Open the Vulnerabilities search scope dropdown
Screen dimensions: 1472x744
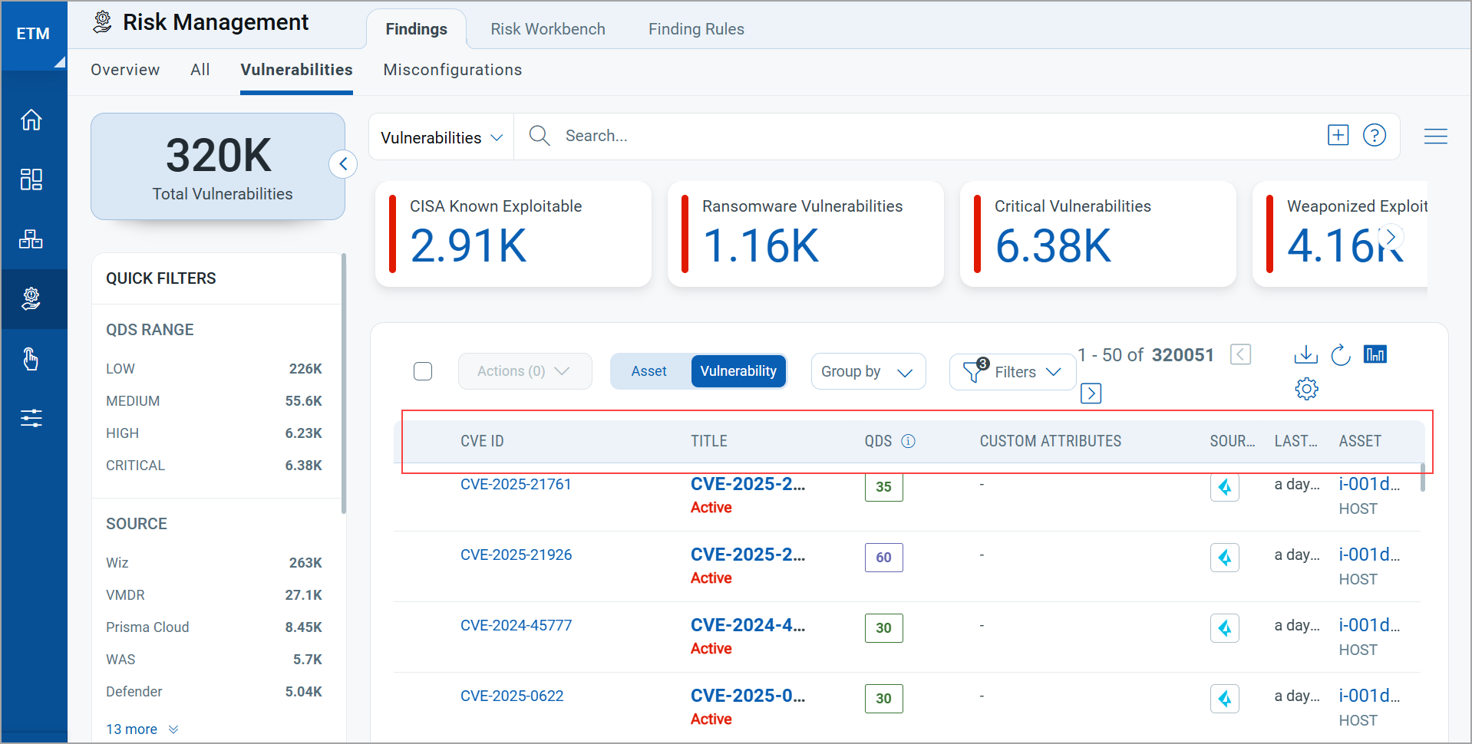click(441, 137)
